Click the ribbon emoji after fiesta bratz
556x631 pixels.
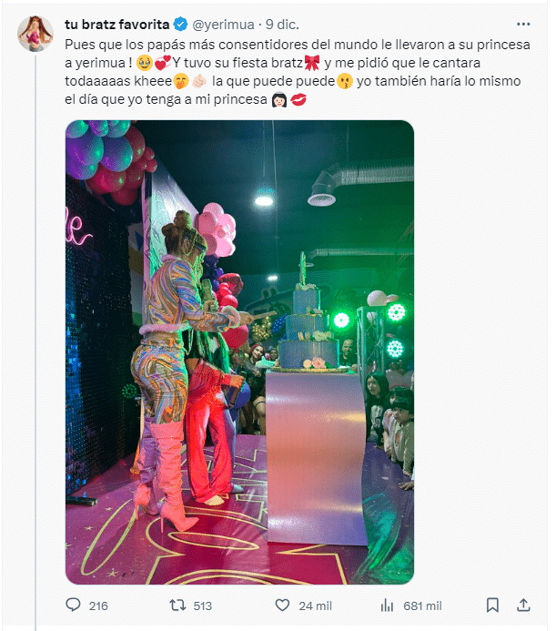[312, 63]
